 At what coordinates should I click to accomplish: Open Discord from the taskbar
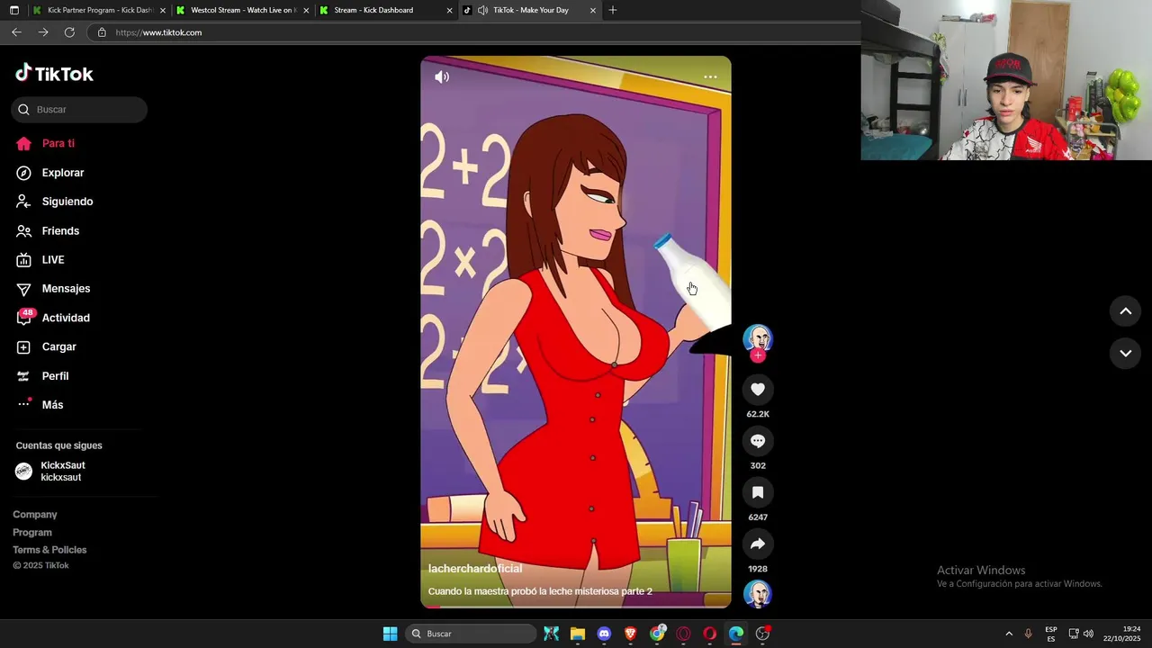point(604,634)
